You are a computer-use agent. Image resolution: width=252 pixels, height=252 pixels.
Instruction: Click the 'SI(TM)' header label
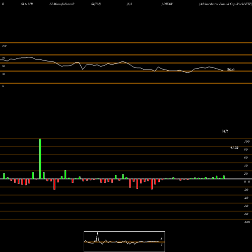(x=96, y=4)
